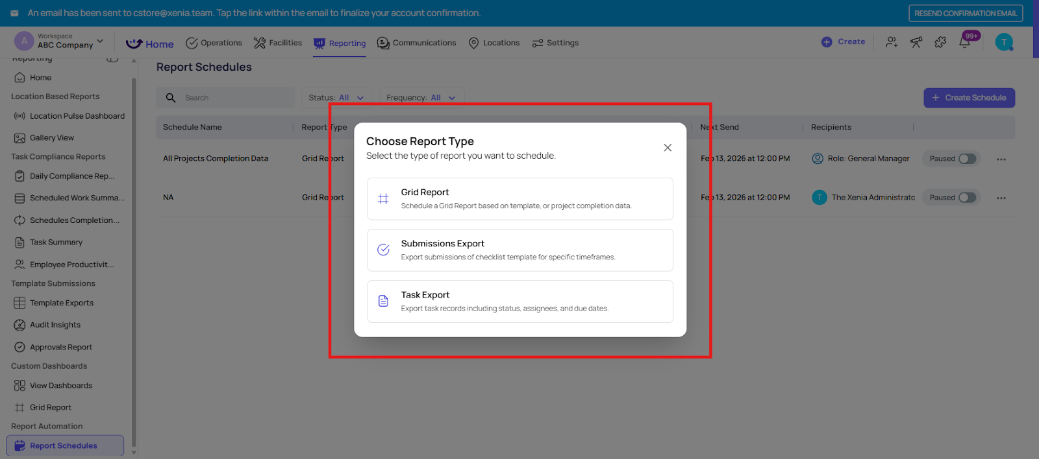This screenshot has width=1039, height=459.
Task: Open the ABC Company workspace switcher
Action: click(65, 41)
